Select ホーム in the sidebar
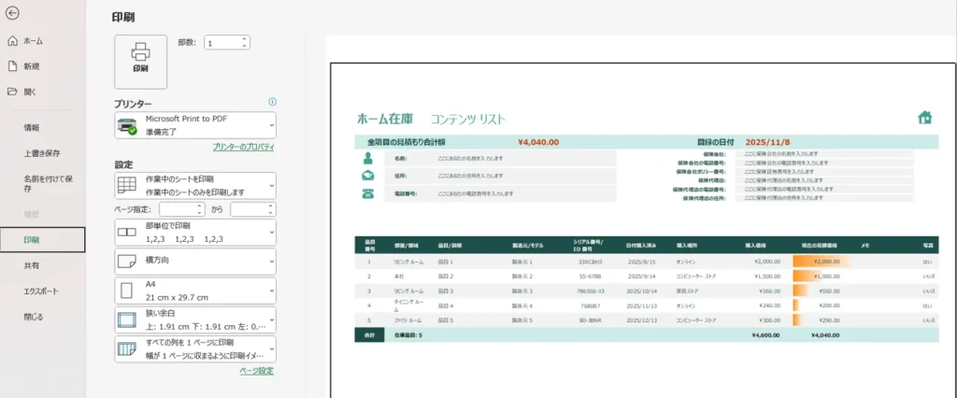957x398 pixels. pyautogui.click(x=43, y=41)
